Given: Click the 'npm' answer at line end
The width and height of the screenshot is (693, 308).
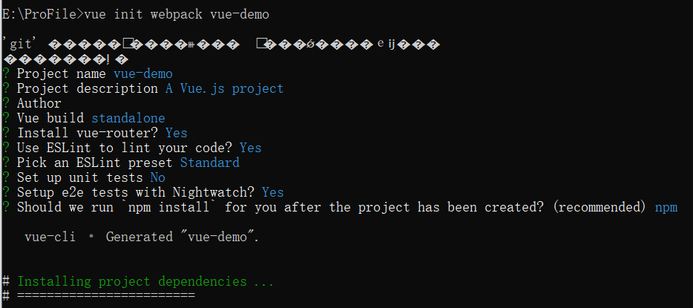Looking at the screenshot, I should click(666, 208).
